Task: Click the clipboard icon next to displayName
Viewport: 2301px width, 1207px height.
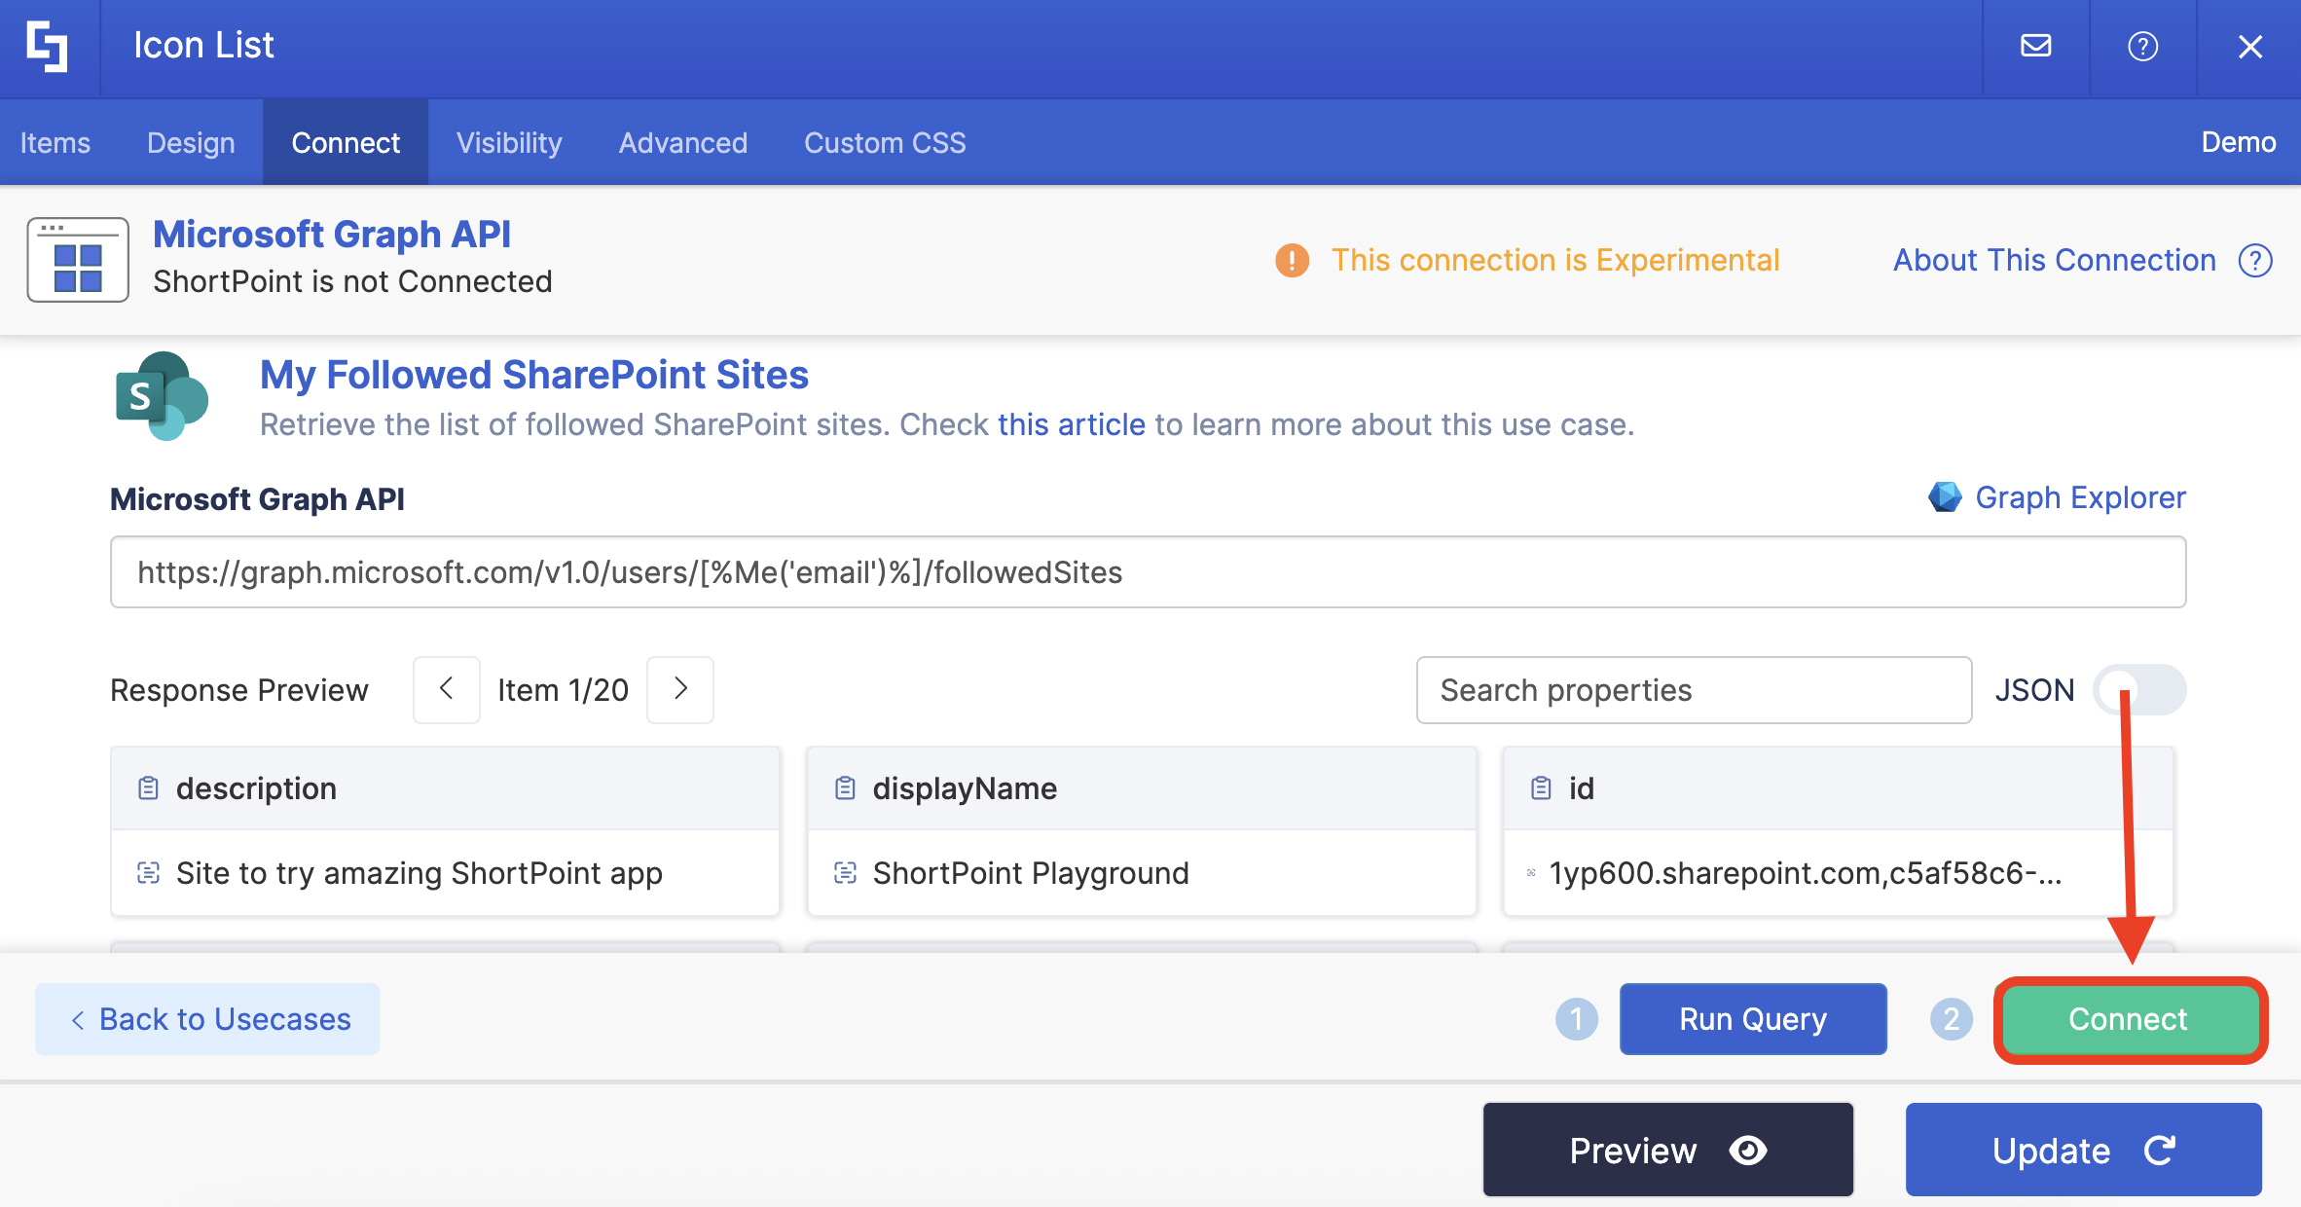Action: pos(845,787)
